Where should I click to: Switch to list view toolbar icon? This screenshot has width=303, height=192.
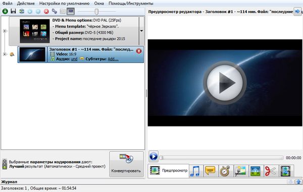[63, 12]
